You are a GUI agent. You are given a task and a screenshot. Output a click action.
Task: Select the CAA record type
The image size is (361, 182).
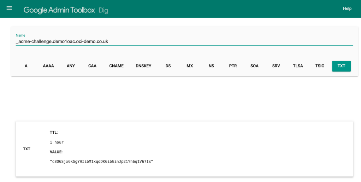92,66
